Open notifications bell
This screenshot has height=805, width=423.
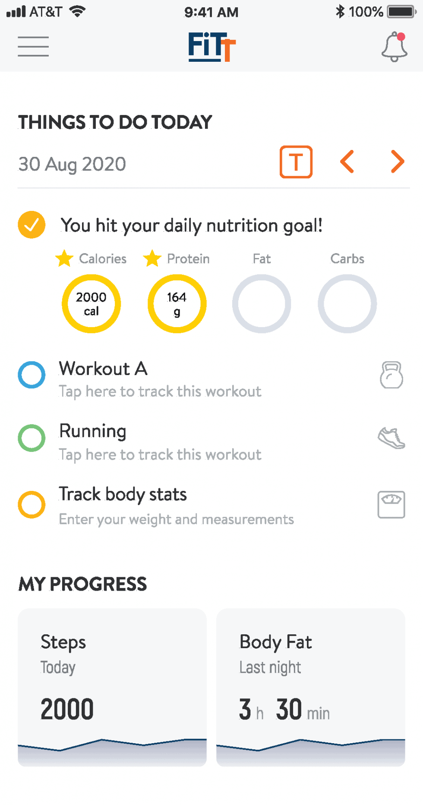point(394,47)
